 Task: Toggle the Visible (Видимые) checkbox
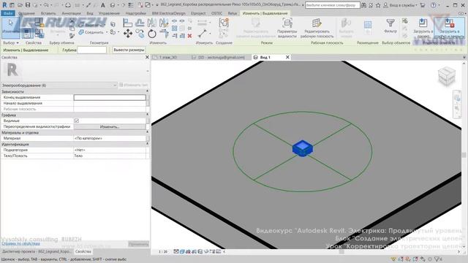click(76, 121)
